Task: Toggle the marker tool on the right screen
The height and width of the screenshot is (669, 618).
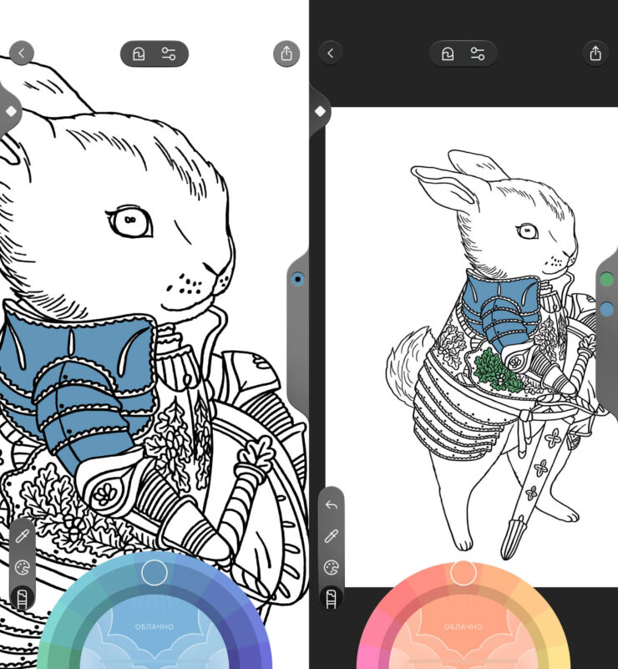Action: click(332, 597)
